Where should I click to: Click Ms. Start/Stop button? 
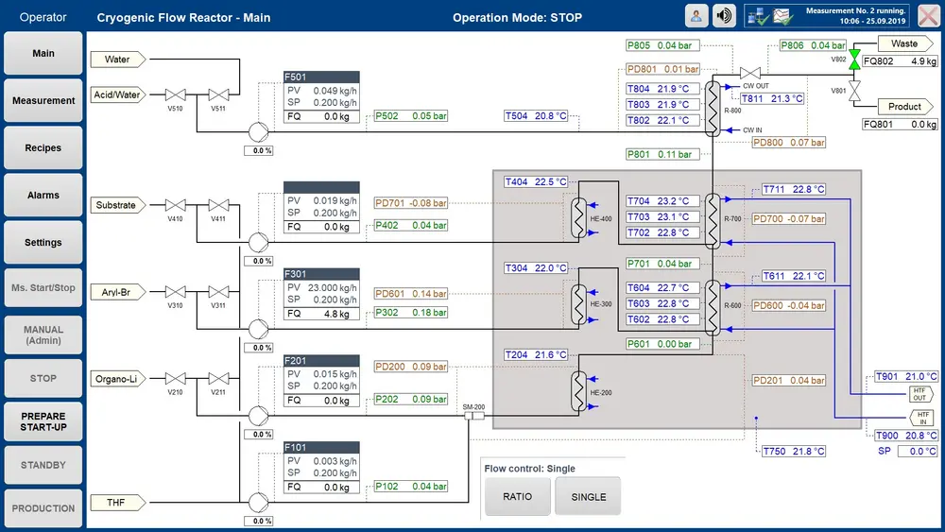point(43,288)
